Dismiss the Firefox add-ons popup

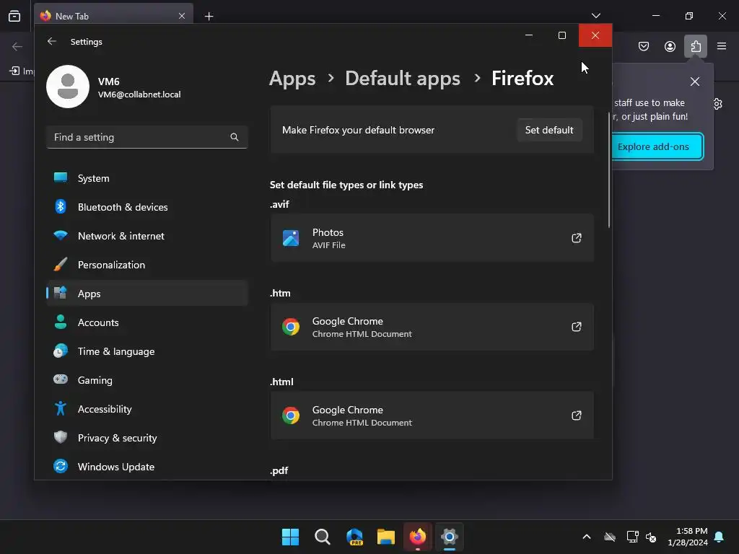coord(695,82)
